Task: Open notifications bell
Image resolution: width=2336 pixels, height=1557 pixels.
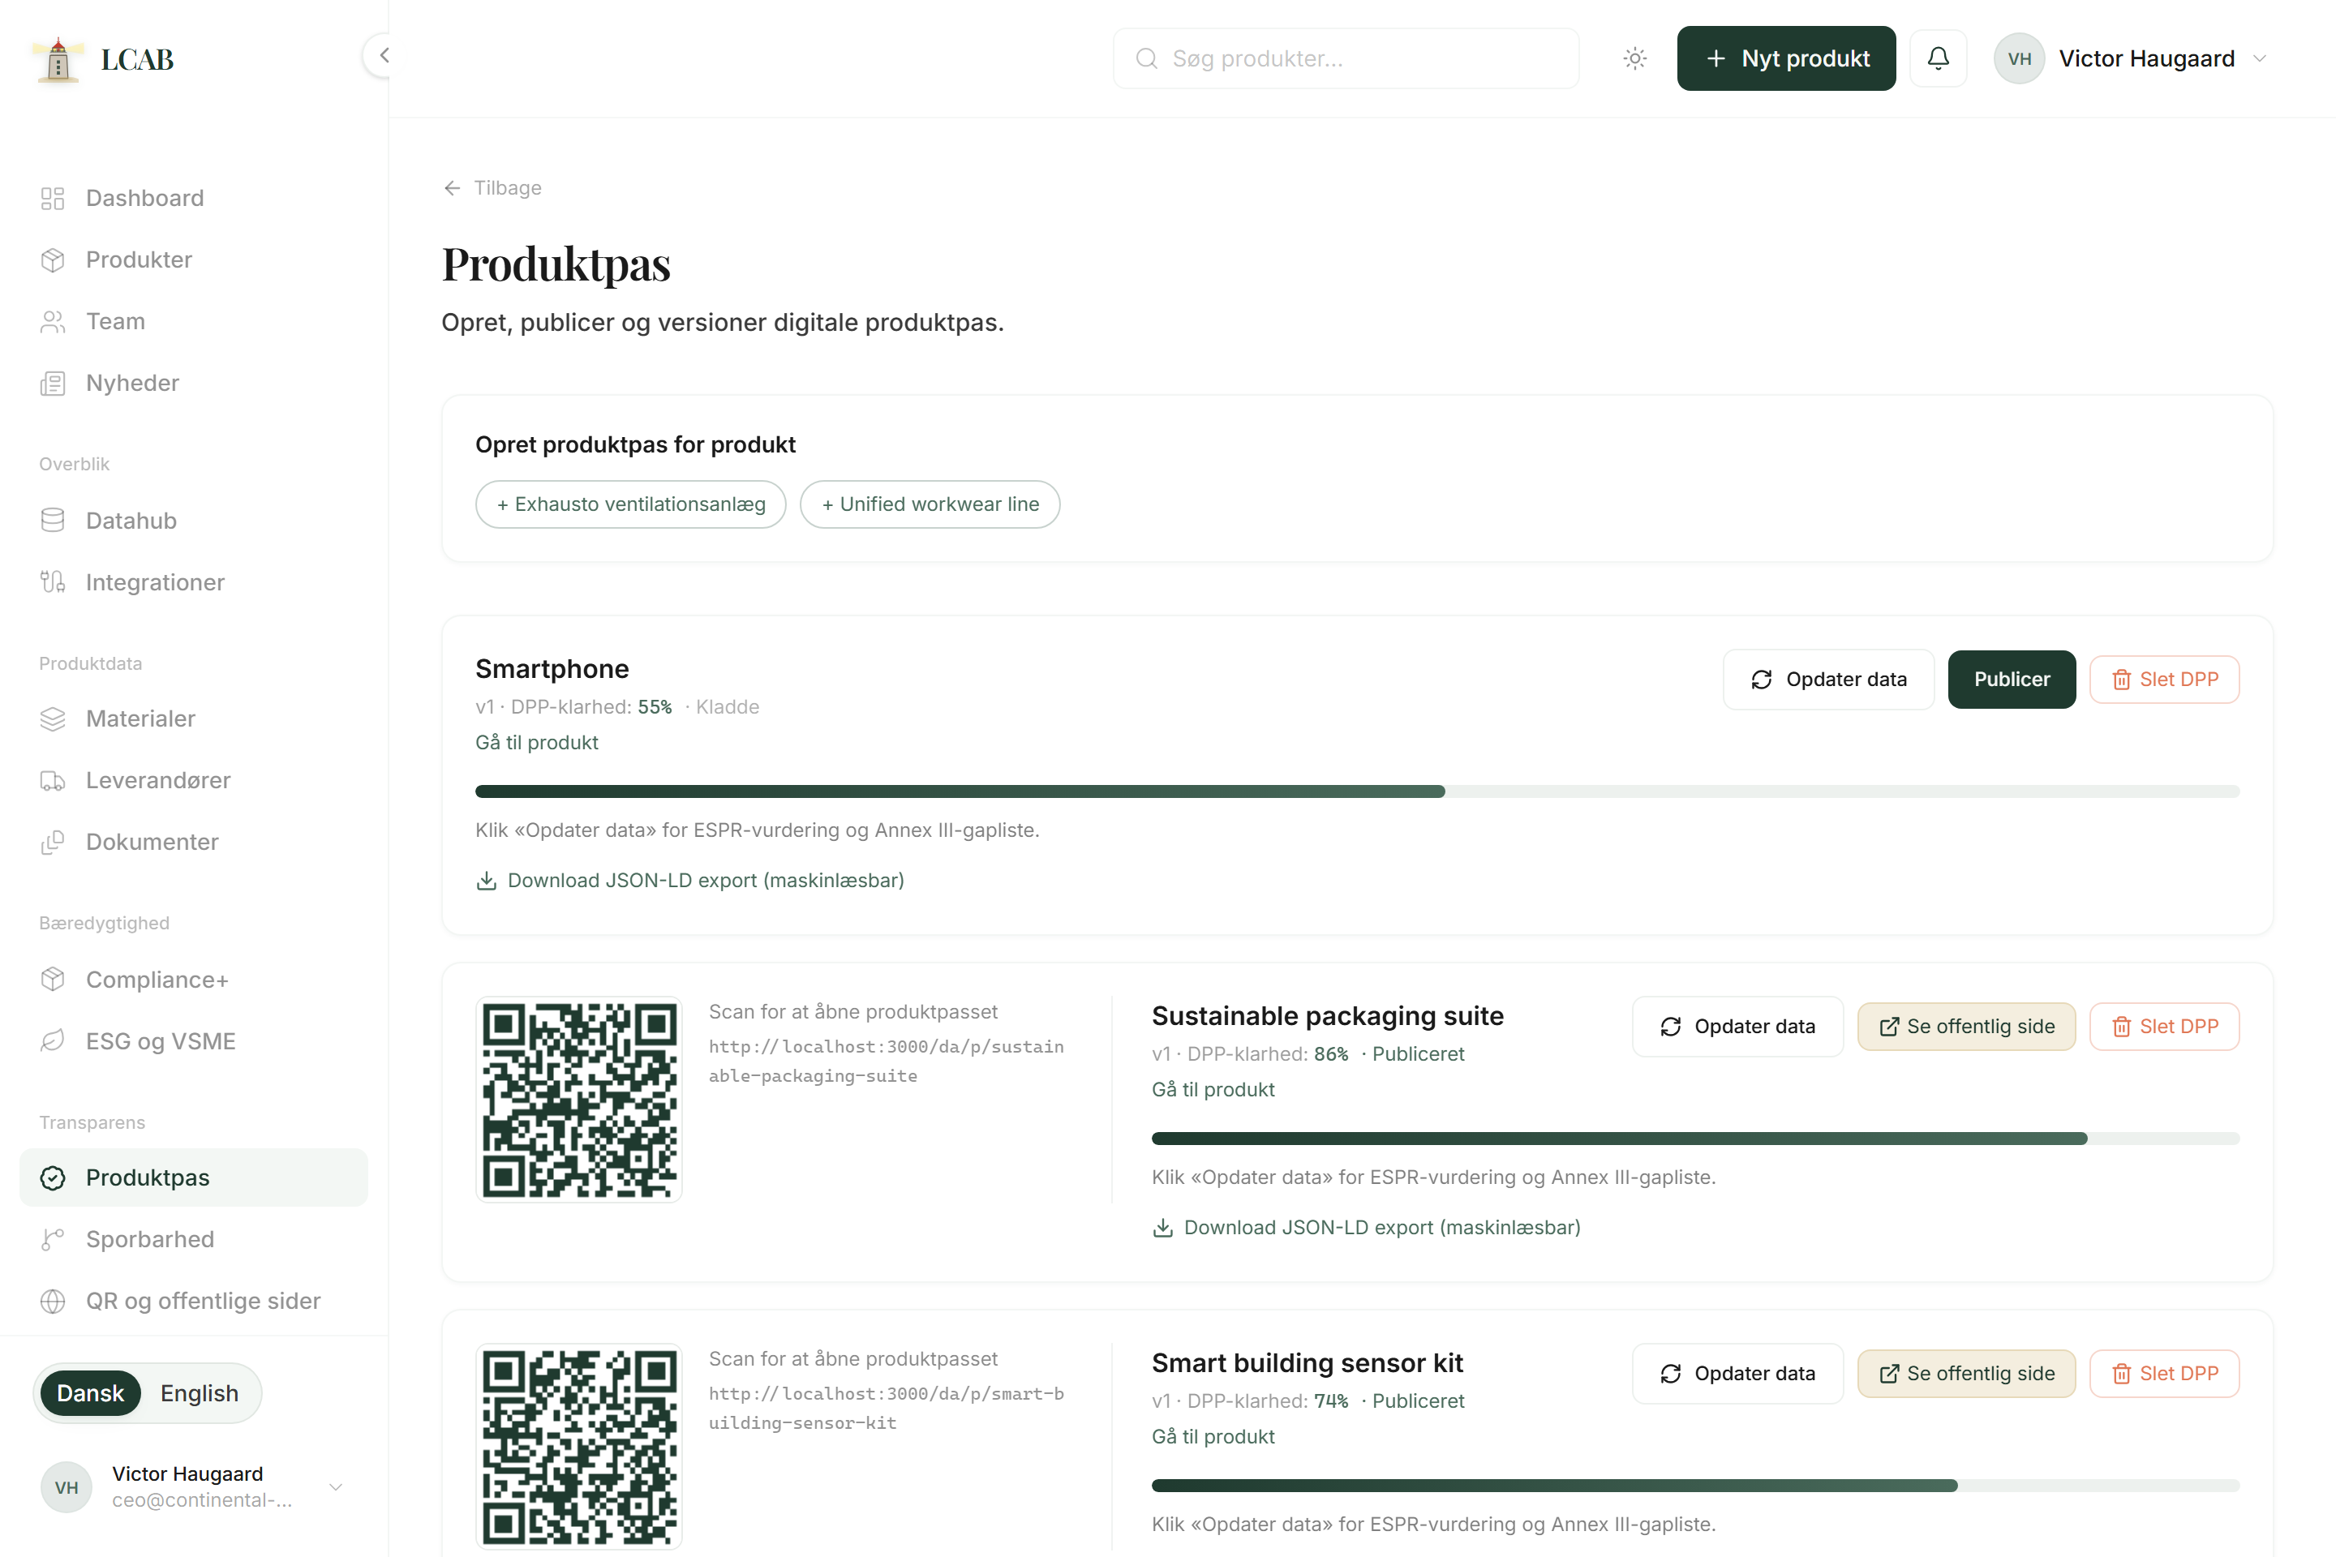Action: (1938, 58)
